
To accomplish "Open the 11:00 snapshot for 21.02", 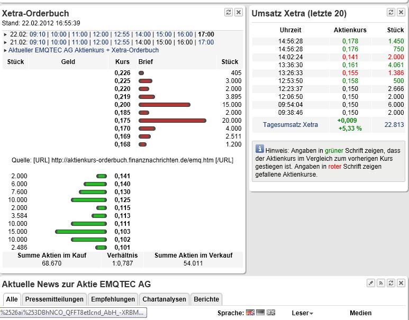I will point(79,42).
